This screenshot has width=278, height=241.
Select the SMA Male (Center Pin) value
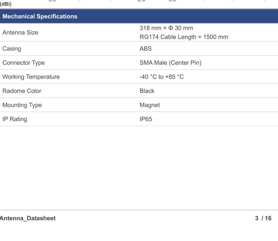pyautogui.click(x=171, y=63)
